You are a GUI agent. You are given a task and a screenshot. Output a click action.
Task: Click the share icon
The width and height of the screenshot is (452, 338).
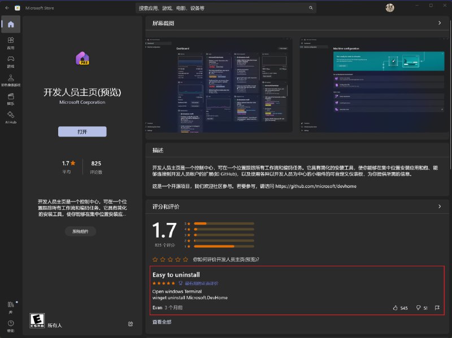[131, 324]
